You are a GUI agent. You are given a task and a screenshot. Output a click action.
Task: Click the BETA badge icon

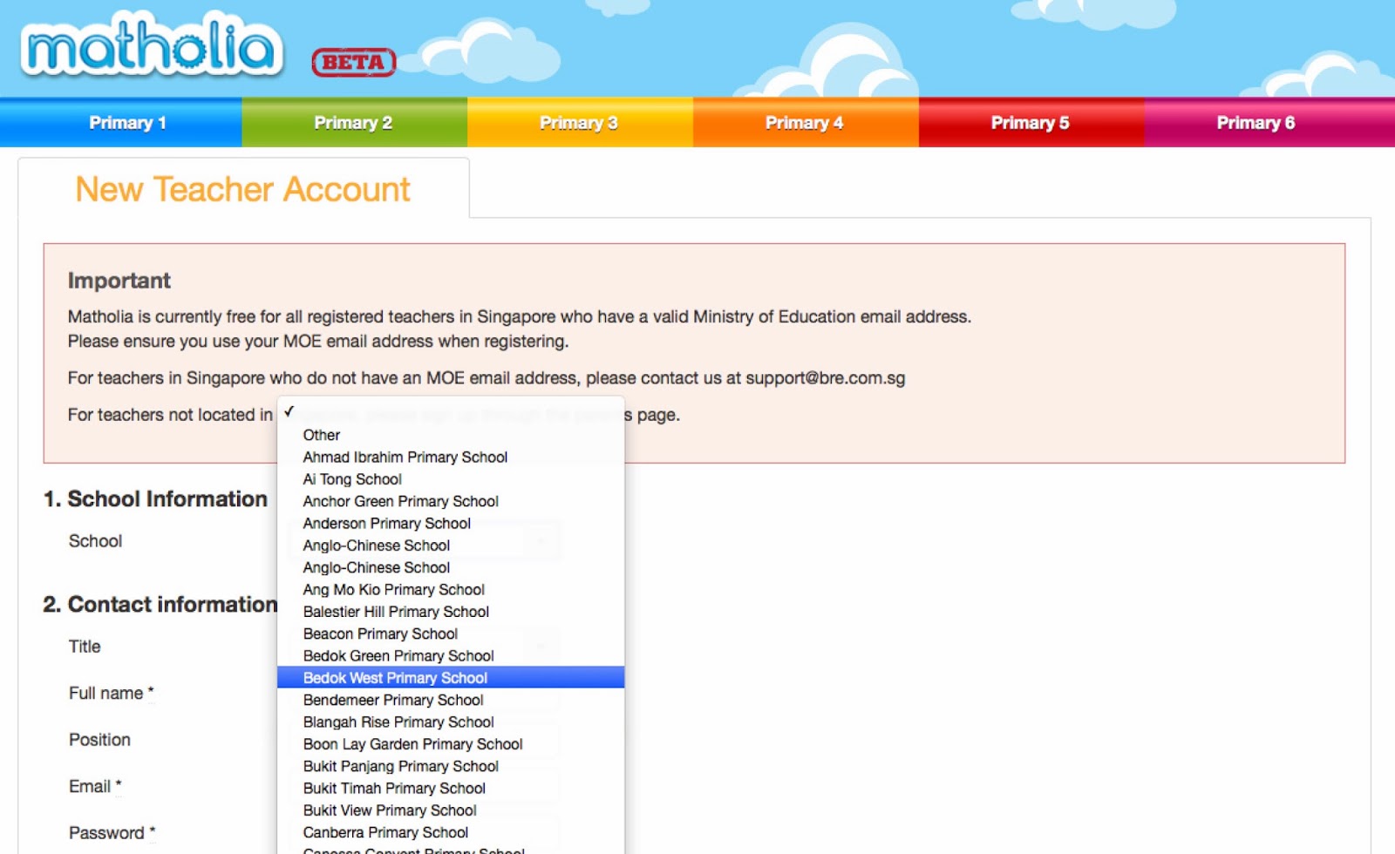pyautogui.click(x=353, y=62)
